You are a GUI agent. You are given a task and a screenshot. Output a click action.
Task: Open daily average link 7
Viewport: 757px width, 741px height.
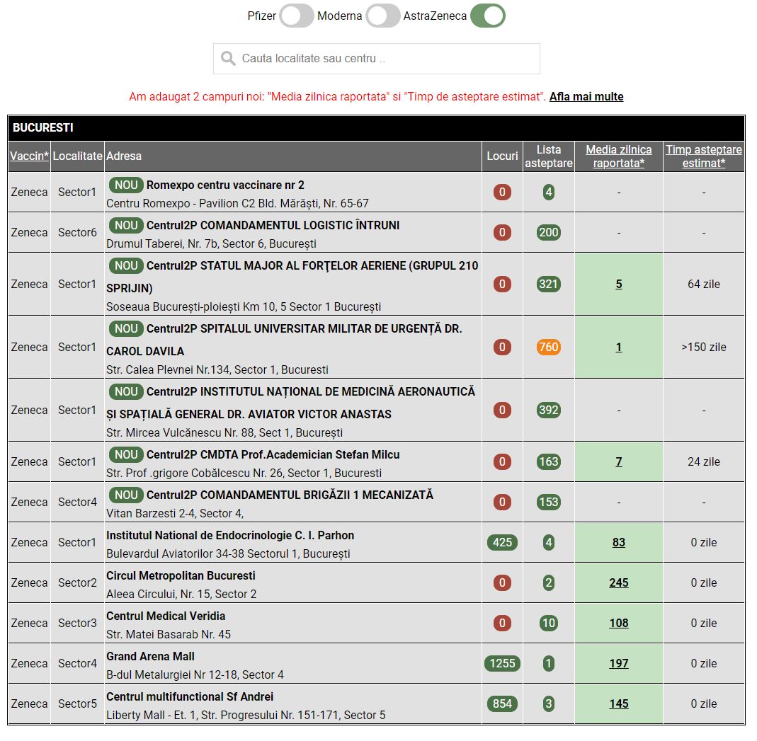(618, 461)
